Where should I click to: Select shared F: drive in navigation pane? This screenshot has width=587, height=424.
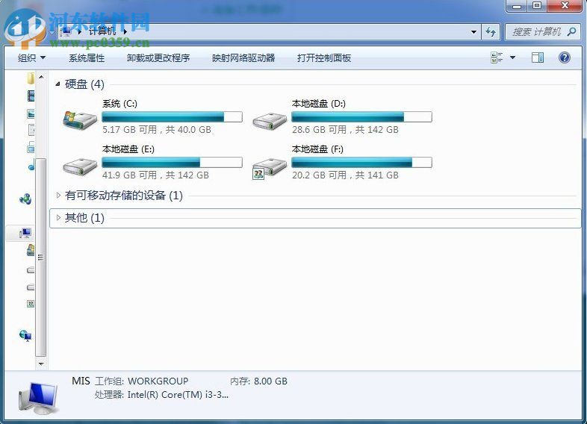click(31, 304)
